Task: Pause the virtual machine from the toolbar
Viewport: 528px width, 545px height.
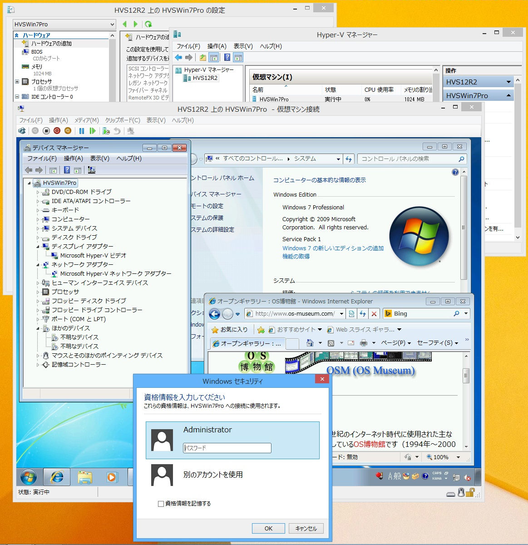Action: tap(82, 131)
